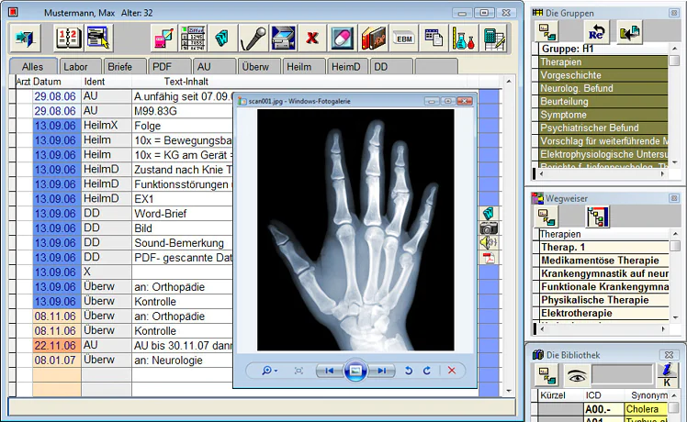Click scroll-up arrow of the patient record list
Viewport: 687px width, 422px height.
point(509,82)
